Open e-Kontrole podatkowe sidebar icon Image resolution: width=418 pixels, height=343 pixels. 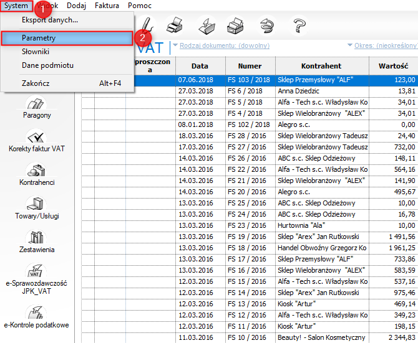[36, 317]
